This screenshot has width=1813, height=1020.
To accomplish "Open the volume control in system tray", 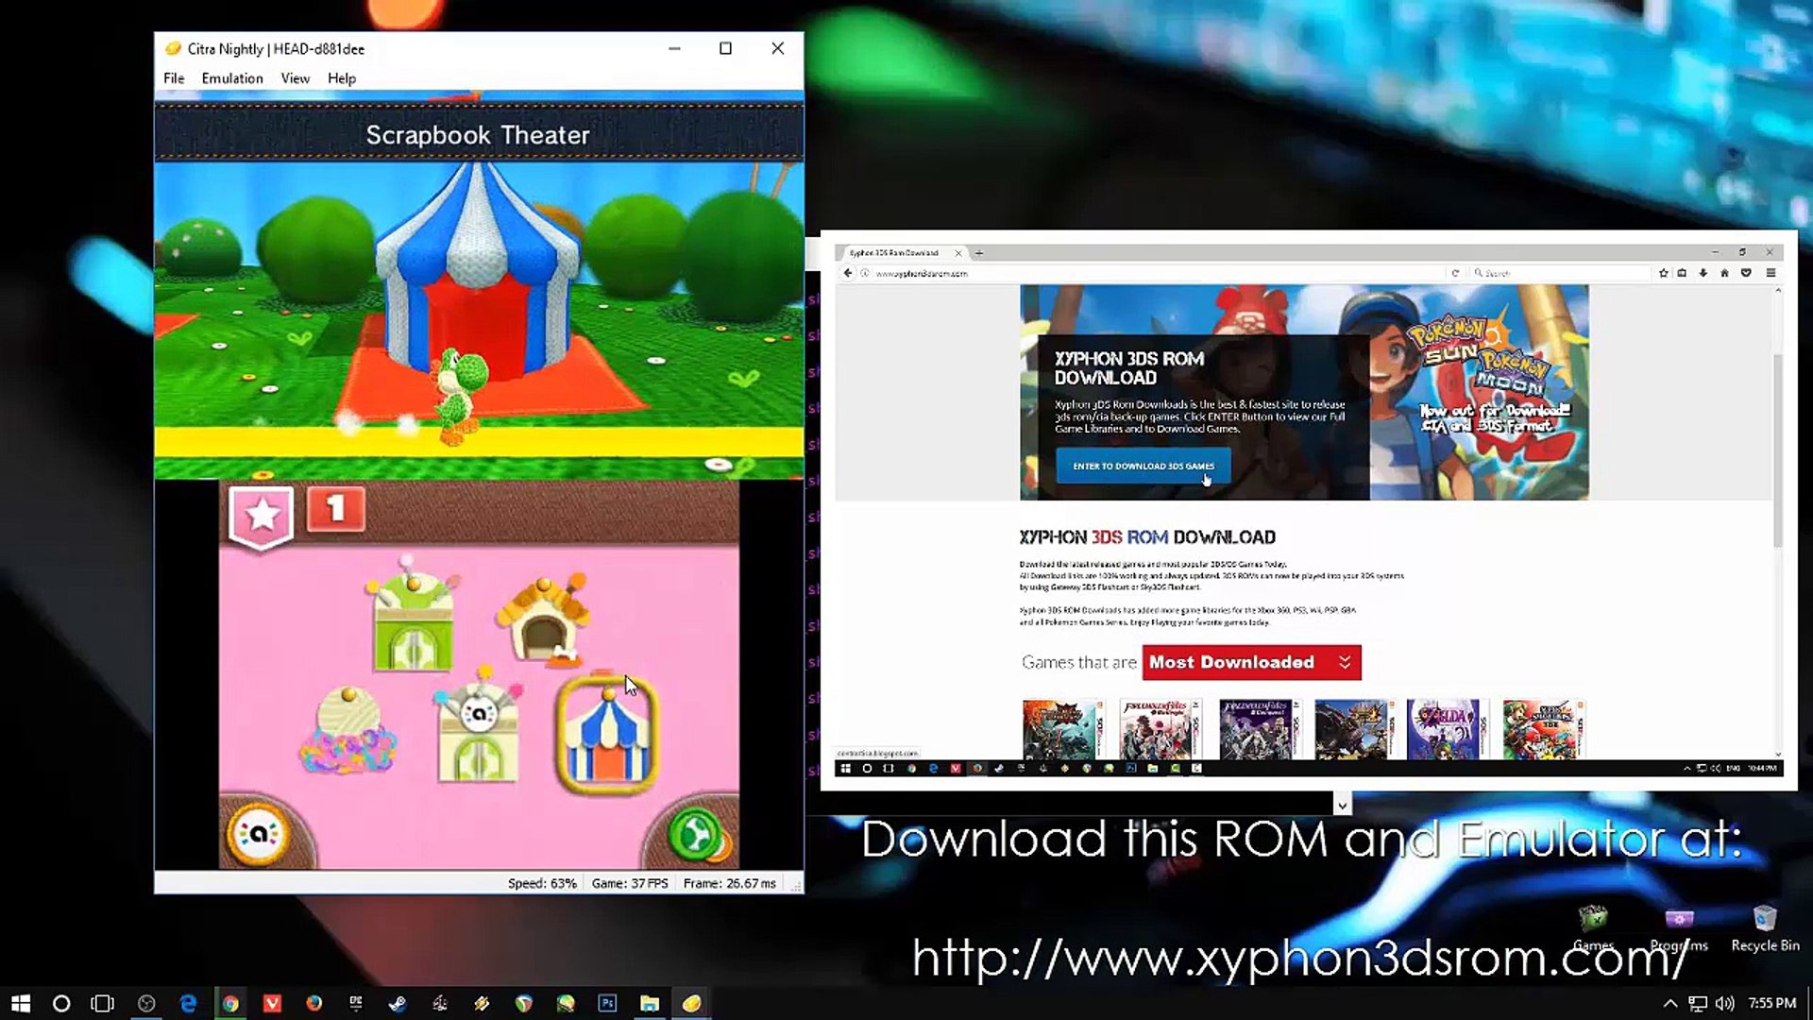I will (1724, 1003).
